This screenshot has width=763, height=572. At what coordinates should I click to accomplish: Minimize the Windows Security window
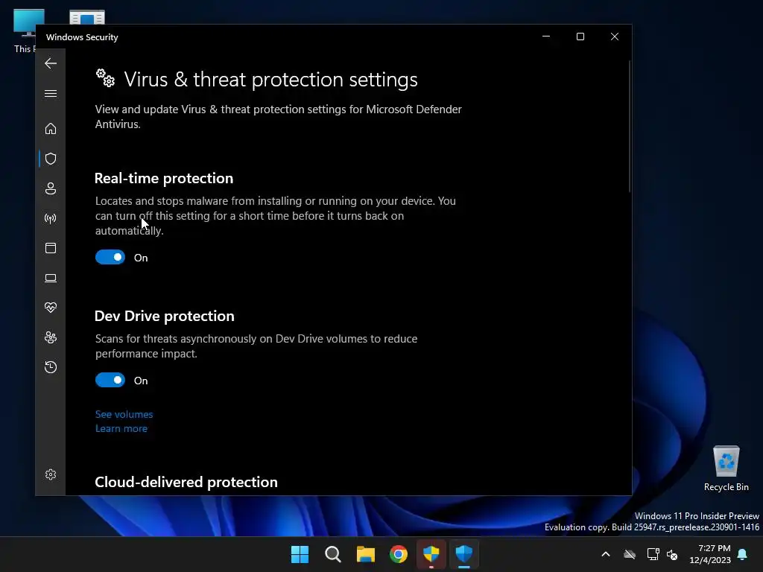pos(546,36)
